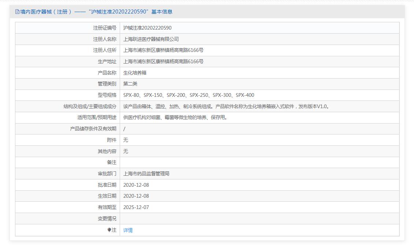Screen dimensions: 414x247
Task: Click the 注册证编号 field label
Action: [105, 28]
